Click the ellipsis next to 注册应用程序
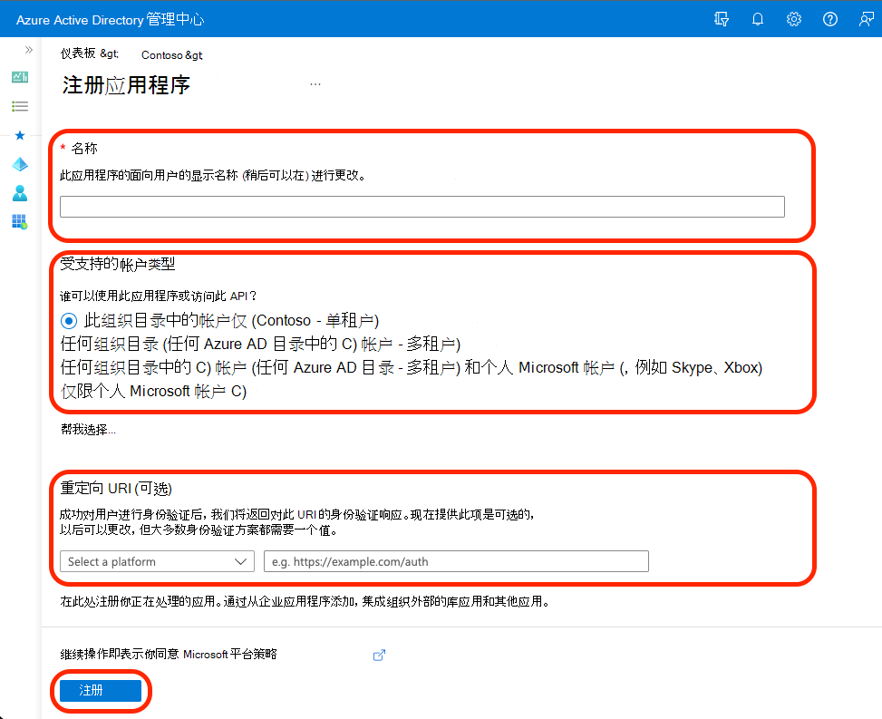Screen dimensions: 882x719 315,83
